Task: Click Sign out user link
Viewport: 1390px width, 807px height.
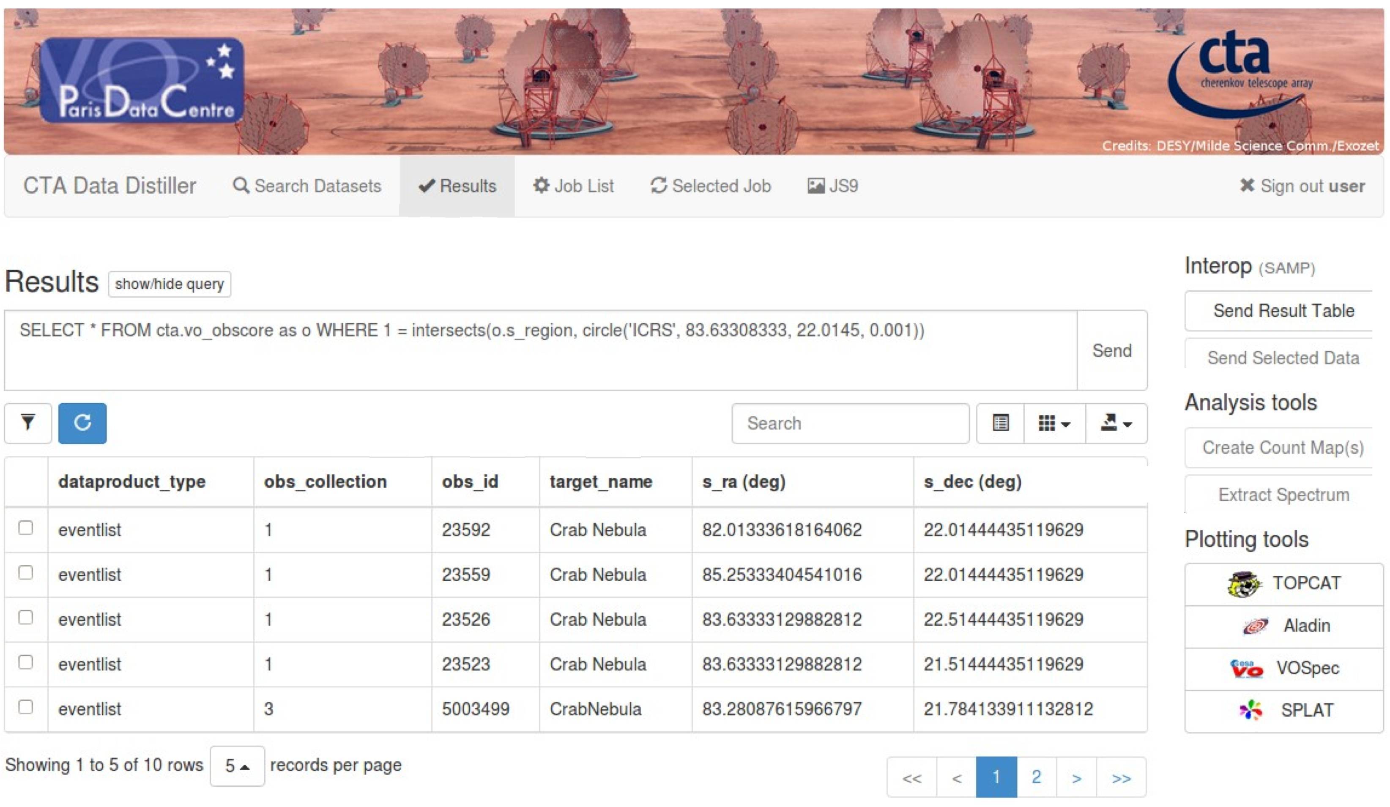Action: tap(1302, 186)
